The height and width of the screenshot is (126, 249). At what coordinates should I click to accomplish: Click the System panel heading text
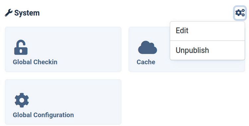click(x=27, y=13)
